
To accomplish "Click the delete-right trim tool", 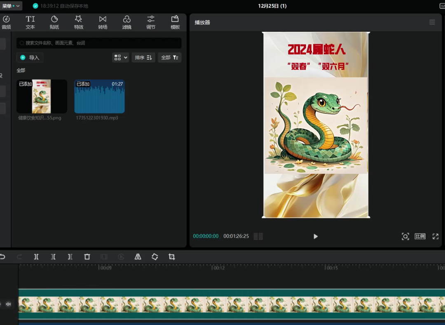I will [x=70, y=257].
